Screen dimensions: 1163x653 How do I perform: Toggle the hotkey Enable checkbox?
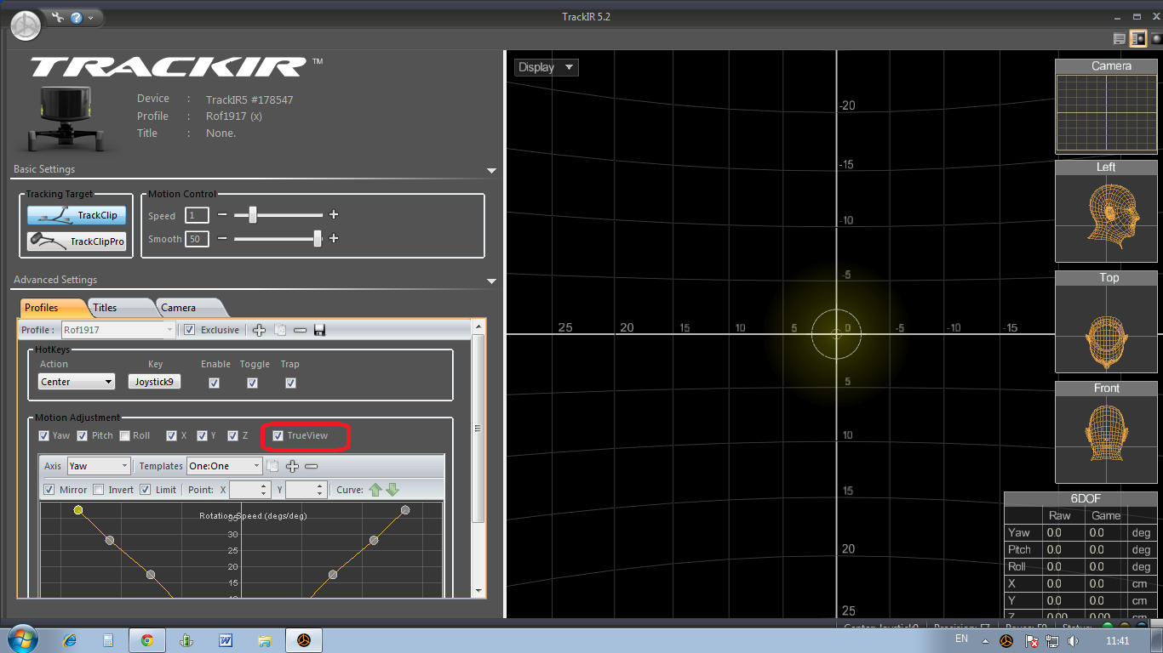pos(214,383)
